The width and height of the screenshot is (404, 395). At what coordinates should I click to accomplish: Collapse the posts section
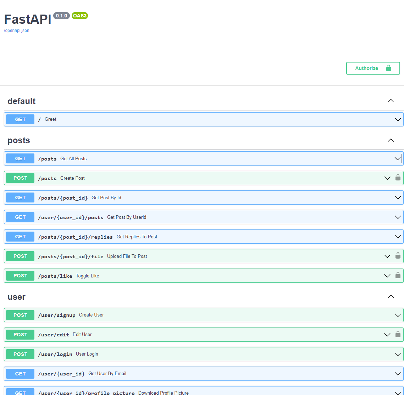click(x=391, y=140)
